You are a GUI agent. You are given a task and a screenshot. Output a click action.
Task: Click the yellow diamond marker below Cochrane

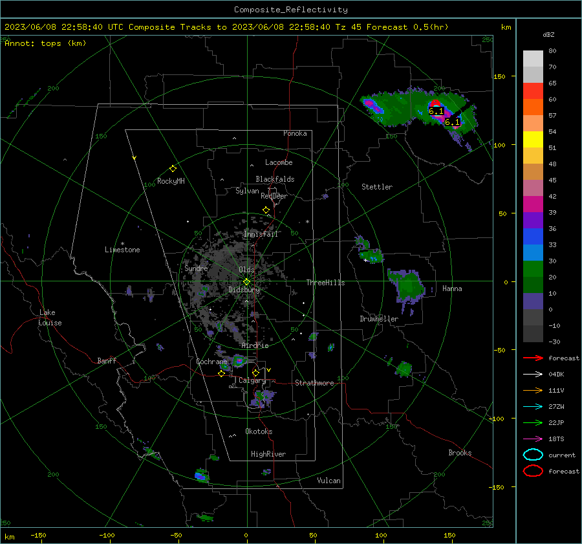click(x=222, y=374)
